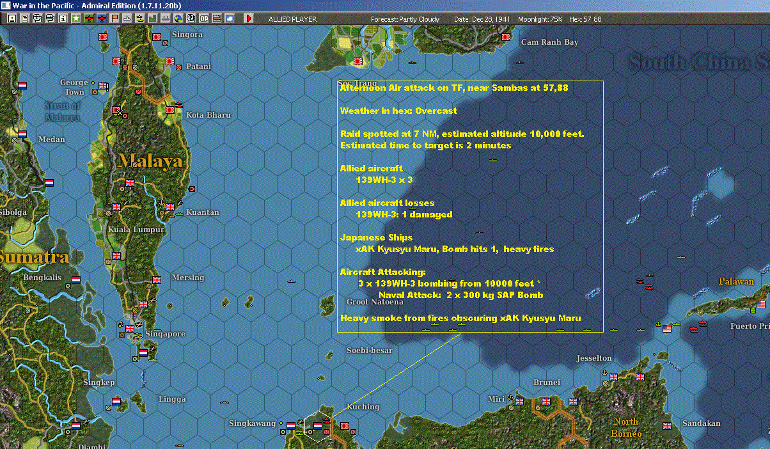Click the Japanese flag next to Patani
The height and width of the screenshot is (449, 770).
(171, 62)
